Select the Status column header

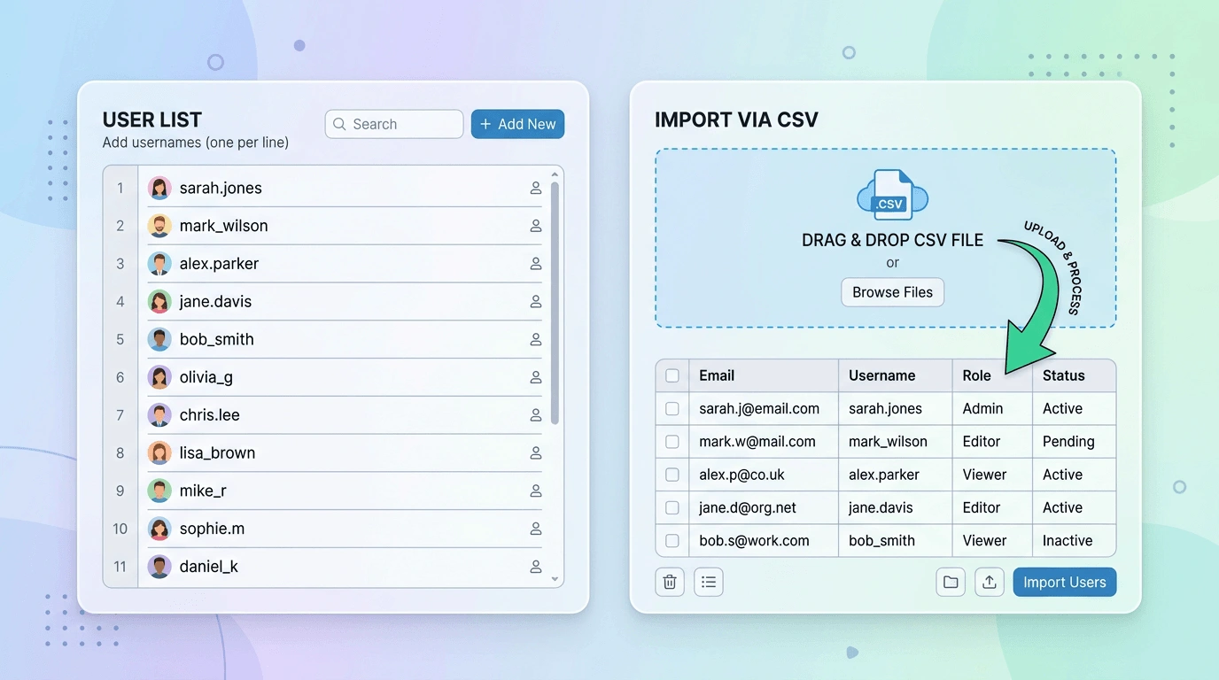pos(1062,375)
